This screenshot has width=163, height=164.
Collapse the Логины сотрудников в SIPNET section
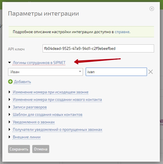10,63
